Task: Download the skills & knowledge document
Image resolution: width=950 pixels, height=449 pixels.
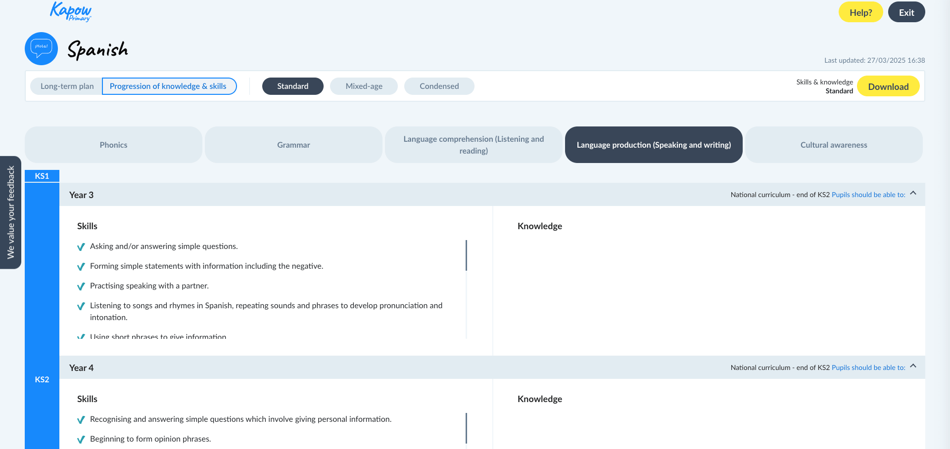Action: coord(888,86)
